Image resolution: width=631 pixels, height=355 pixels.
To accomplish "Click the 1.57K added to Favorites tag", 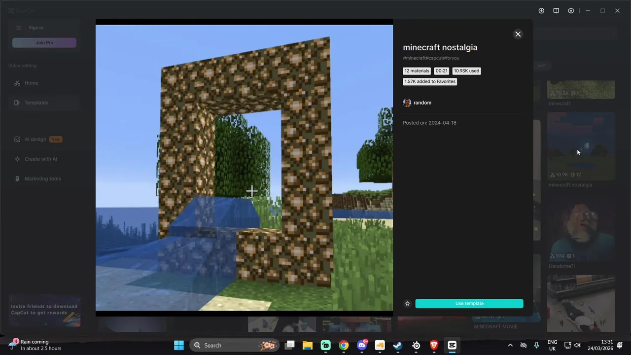I will [x=430, y=82].
